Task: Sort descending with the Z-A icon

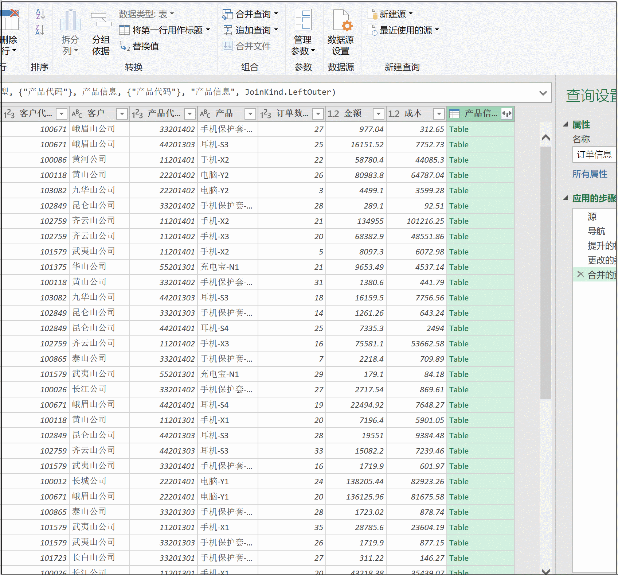Action: 40,30
